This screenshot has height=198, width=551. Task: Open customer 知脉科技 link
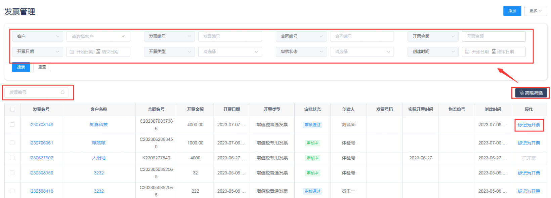[99, 125]
